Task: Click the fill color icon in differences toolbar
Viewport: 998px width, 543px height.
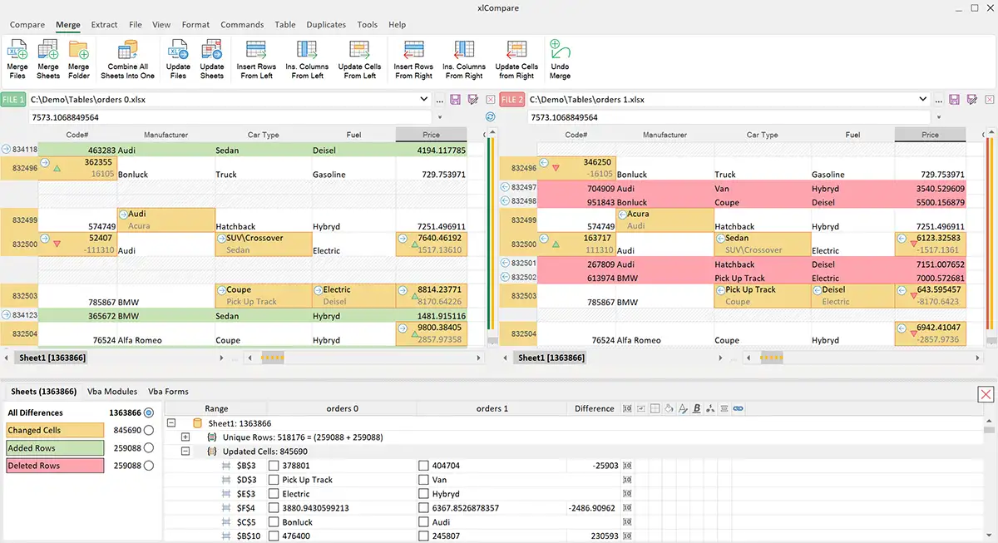Action: (668, 408)
